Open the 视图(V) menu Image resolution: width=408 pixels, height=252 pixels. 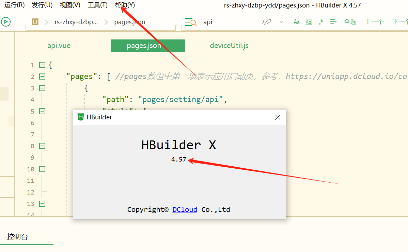pyautogui.click(x=70, y=5)
